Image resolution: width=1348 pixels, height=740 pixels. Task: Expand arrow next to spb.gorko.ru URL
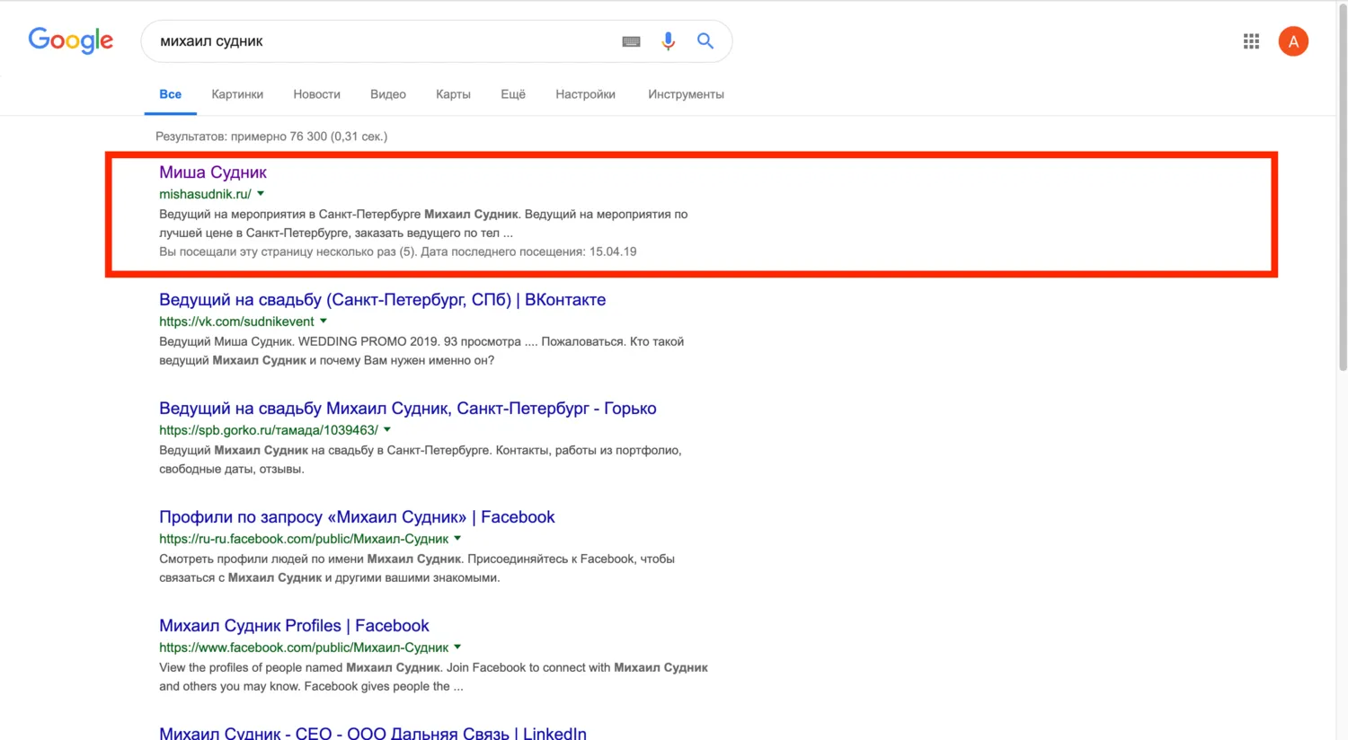(x=387, y=430)
